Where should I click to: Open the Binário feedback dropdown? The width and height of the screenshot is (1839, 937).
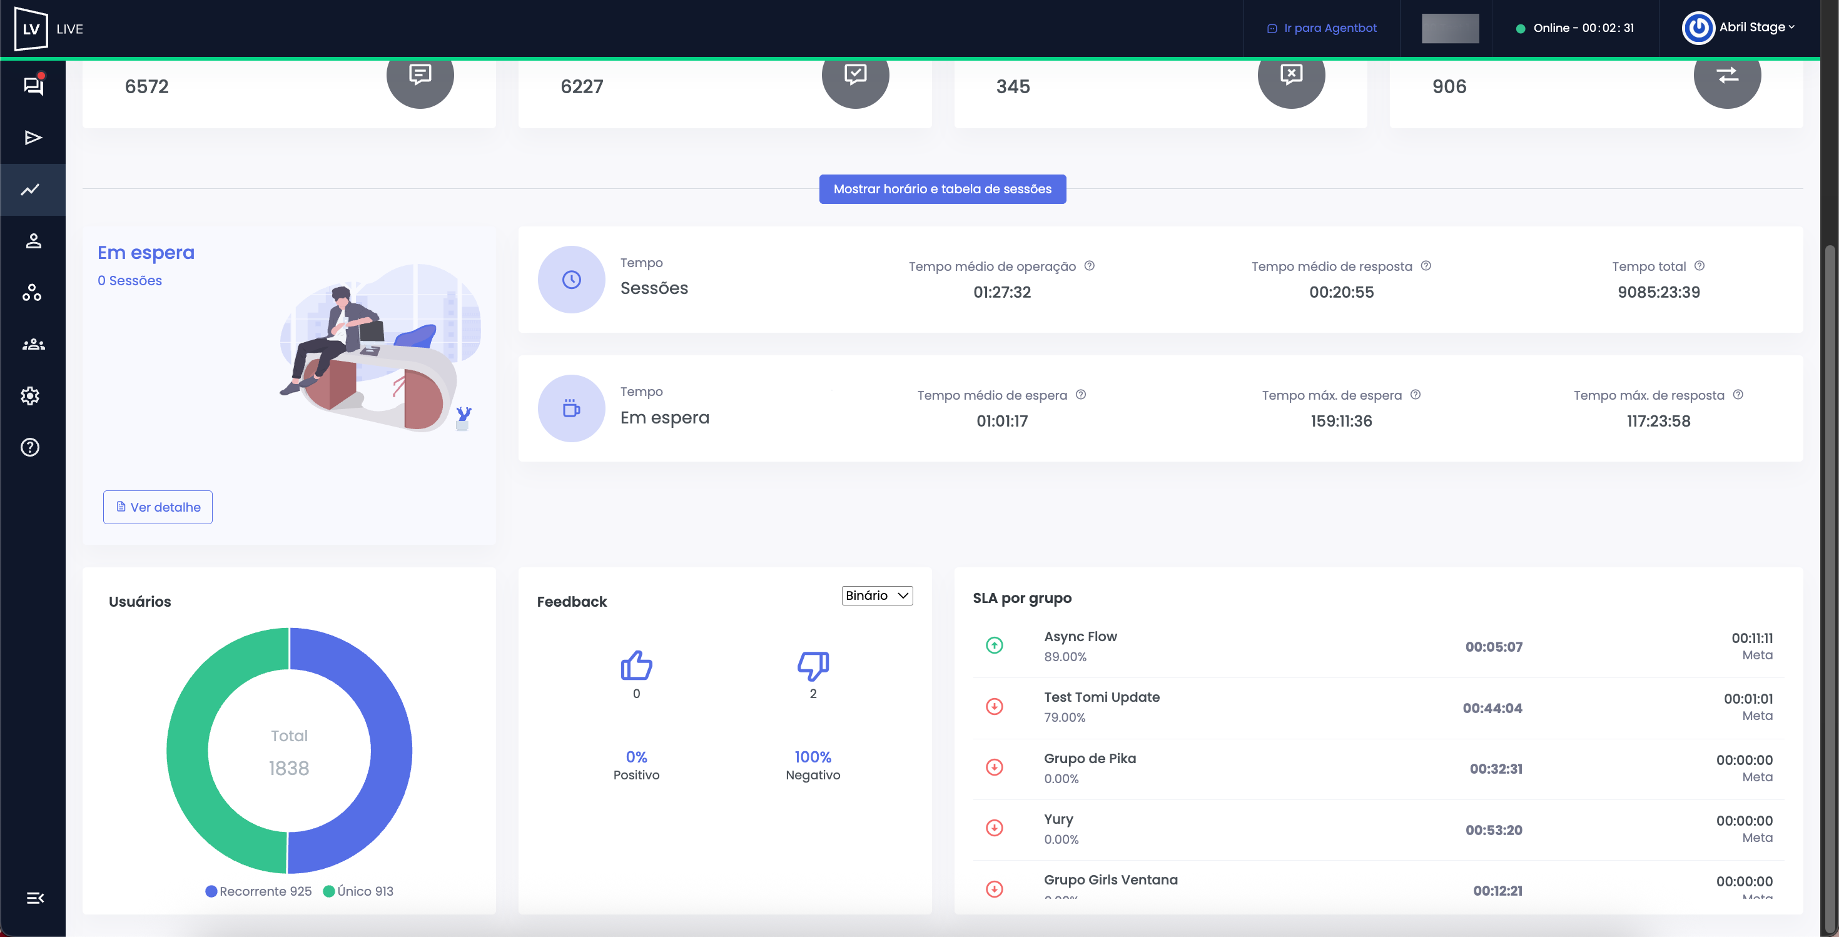coord(877,596)
